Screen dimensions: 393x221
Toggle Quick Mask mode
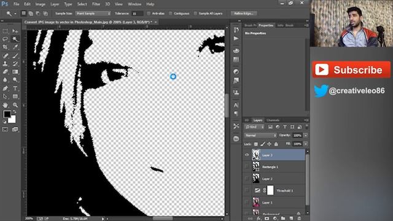coord(5,130)
